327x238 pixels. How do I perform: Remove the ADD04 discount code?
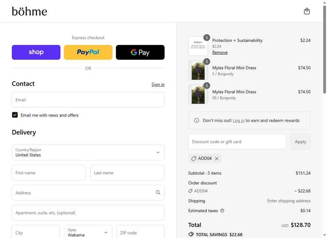click(217, 158)
